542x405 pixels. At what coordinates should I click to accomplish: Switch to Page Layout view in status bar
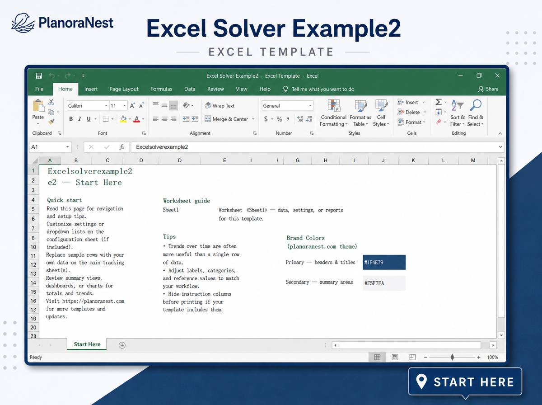pyautogui.click(x=395, y=357)
